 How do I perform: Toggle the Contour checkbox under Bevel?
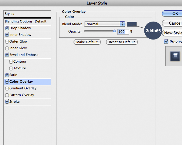tap(11, 61)
